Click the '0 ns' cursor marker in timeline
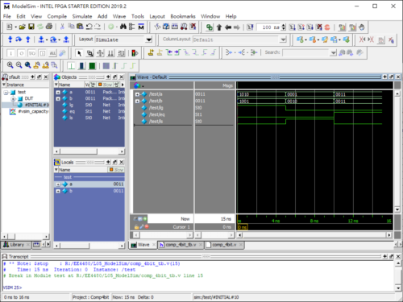This screenshot has width=403, height=302. point(243,227)
